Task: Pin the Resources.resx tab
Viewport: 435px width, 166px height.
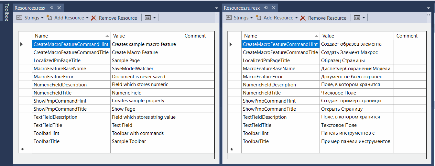Action: coord(52,8)
